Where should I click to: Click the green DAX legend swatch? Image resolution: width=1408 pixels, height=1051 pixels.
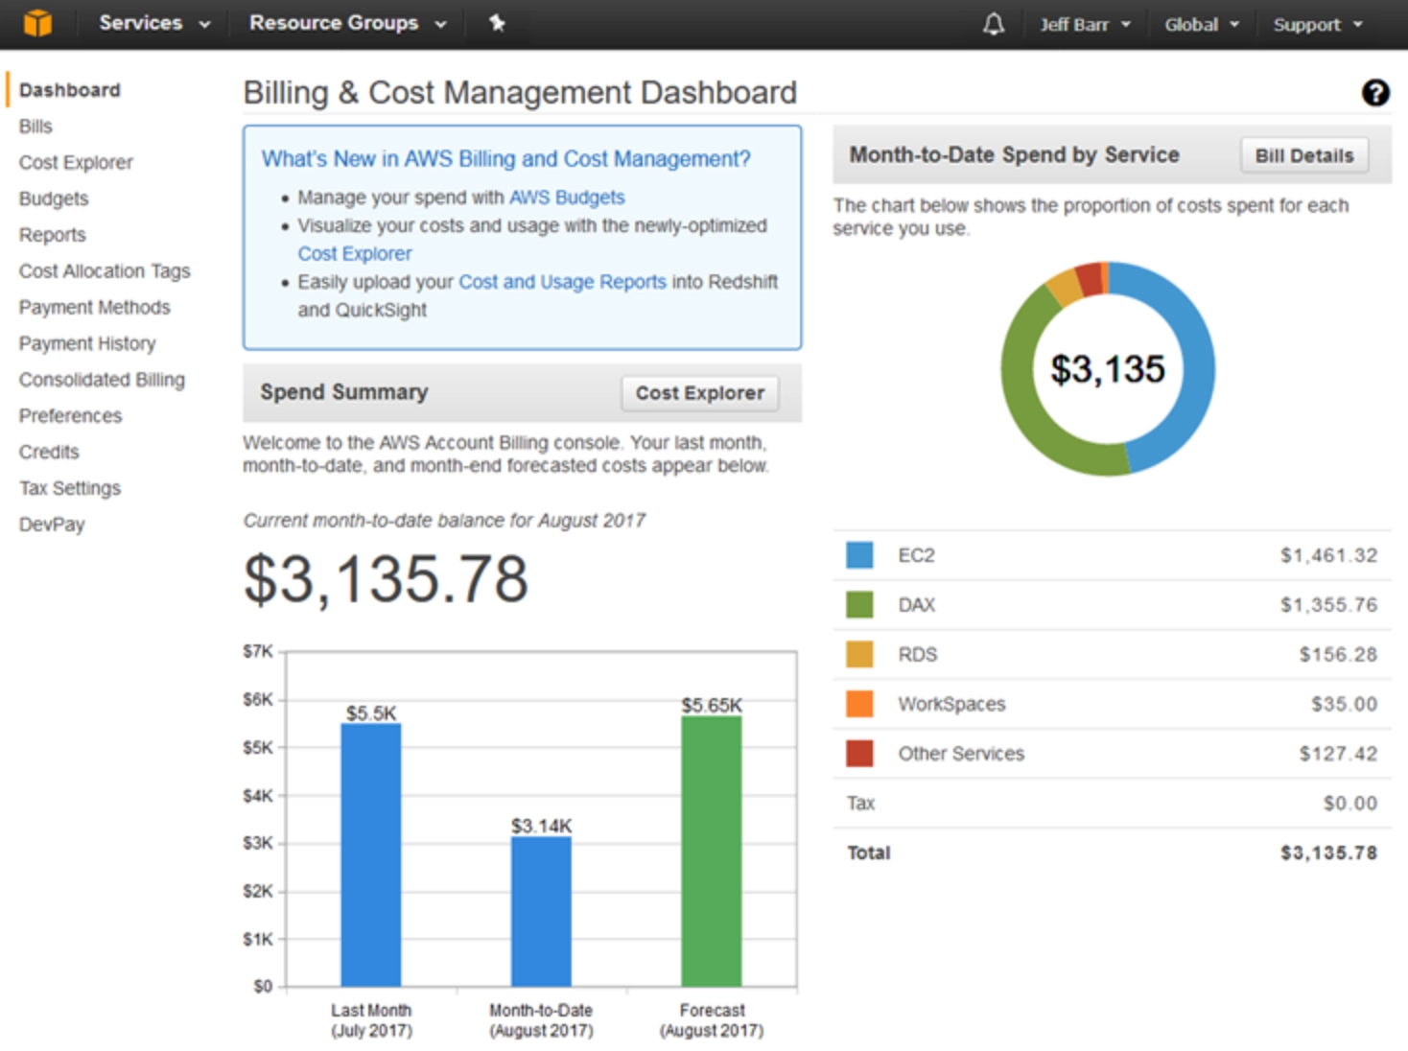pos(859,605)
